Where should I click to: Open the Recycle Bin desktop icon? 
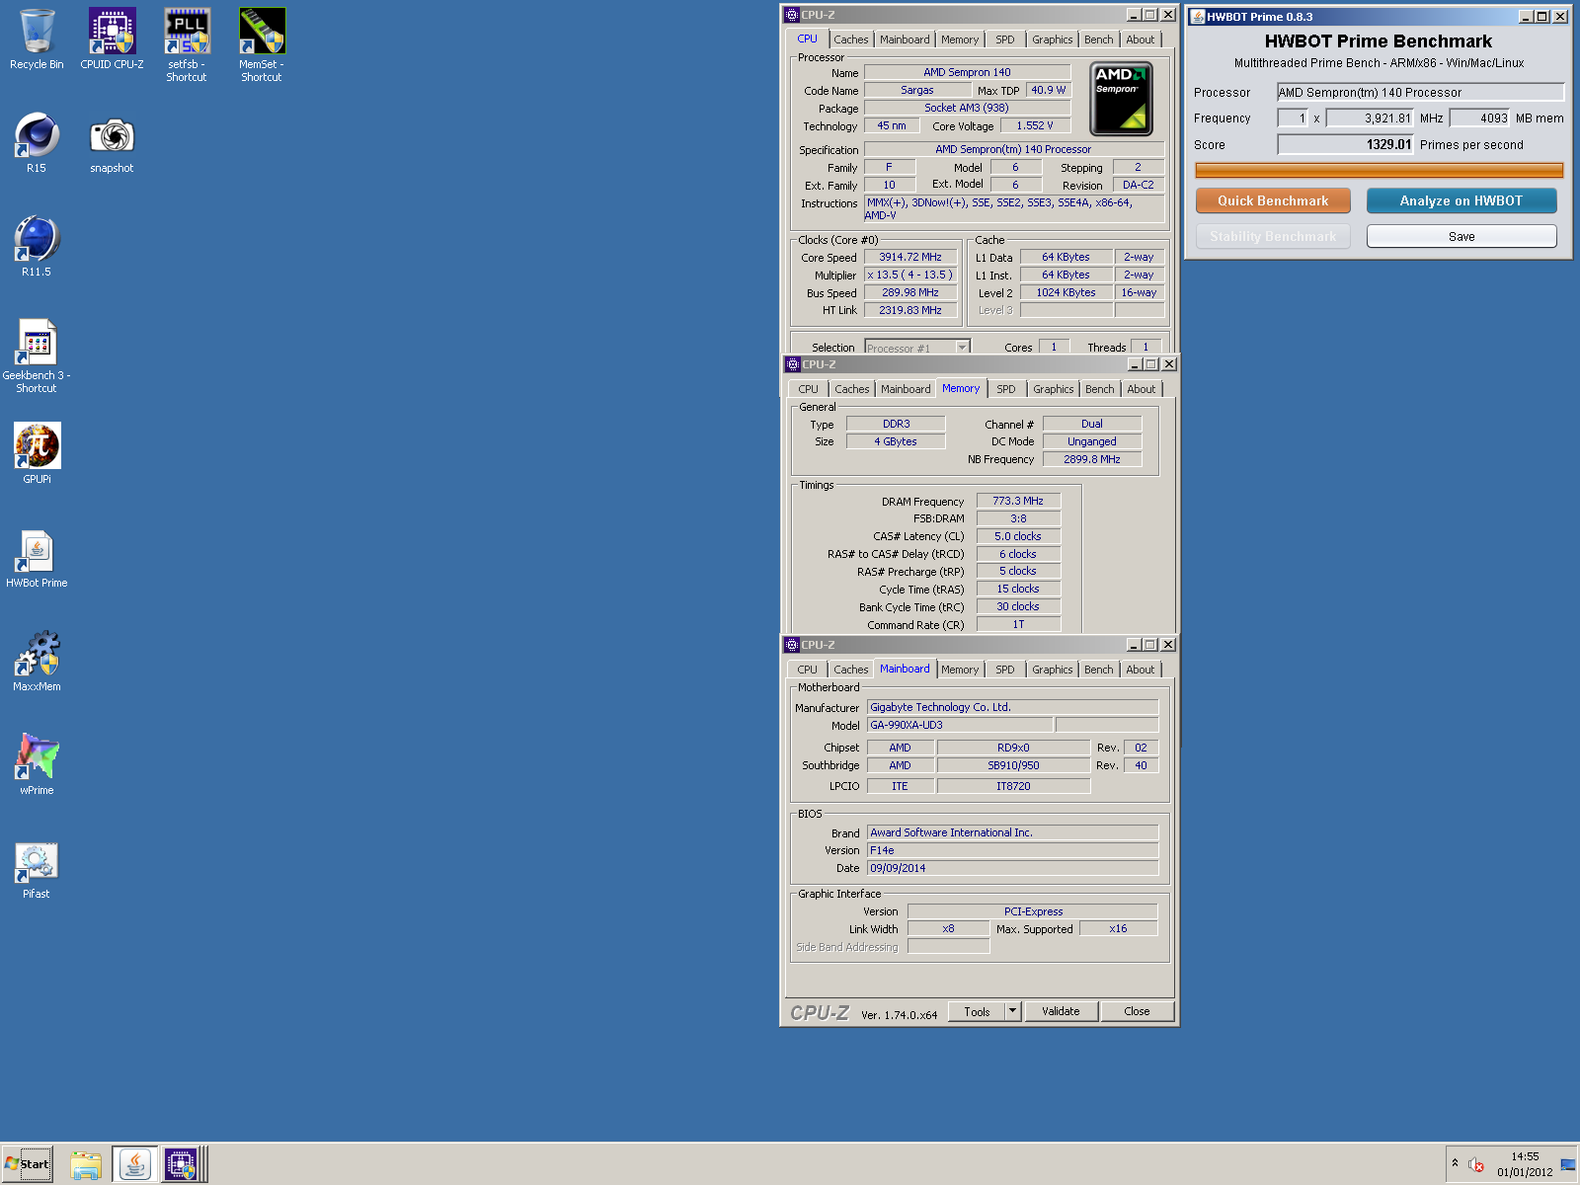(x=37, y=39)
